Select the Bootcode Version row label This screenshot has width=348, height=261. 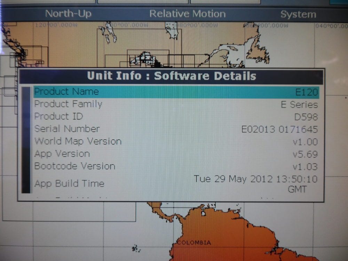(75, 166)
